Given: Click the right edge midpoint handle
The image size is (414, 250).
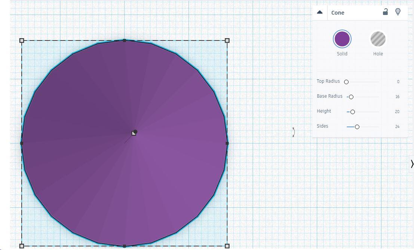Looking at the screenshot, I should (227, 143).
